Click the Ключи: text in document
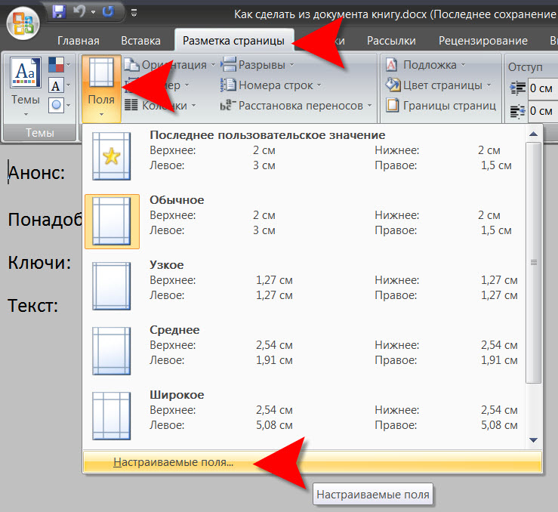This screenshot has width=558, height=512. point(39,263)
